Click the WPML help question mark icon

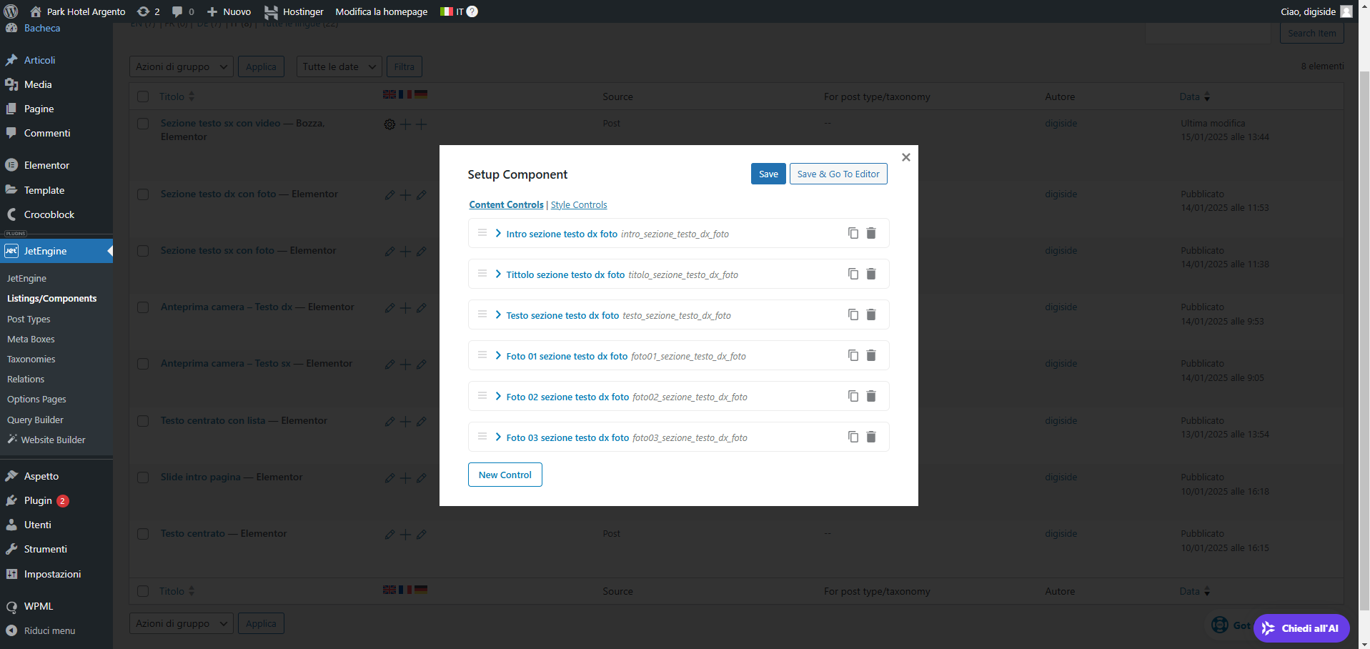(x=472, y=11)
